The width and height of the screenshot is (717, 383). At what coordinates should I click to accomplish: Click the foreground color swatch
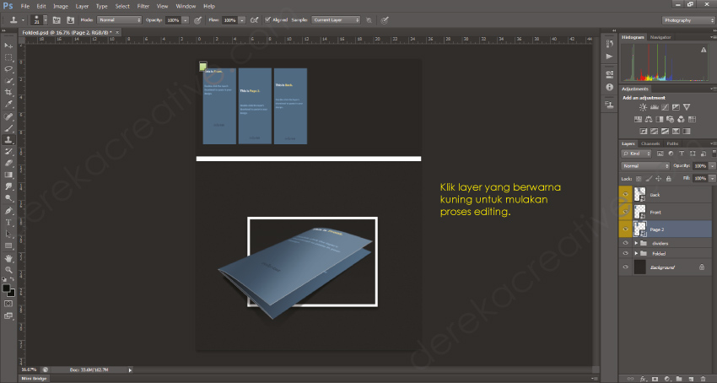pyautogui.click(x=6, y=289)
